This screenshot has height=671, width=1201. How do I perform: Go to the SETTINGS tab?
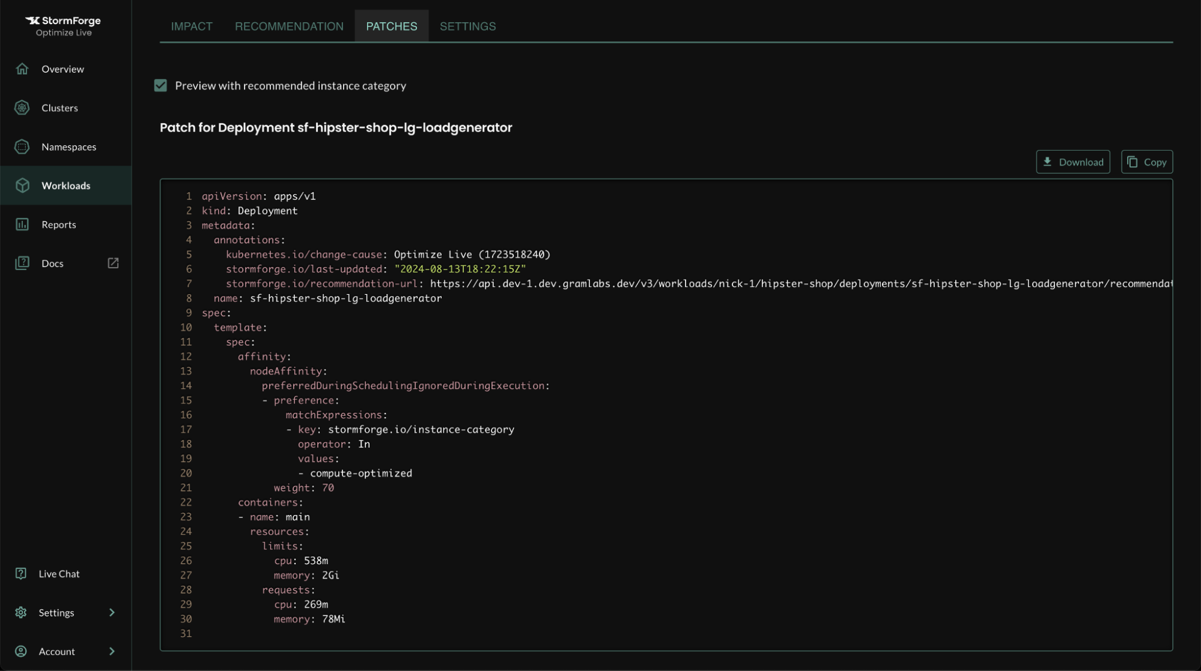coord(467,26)
